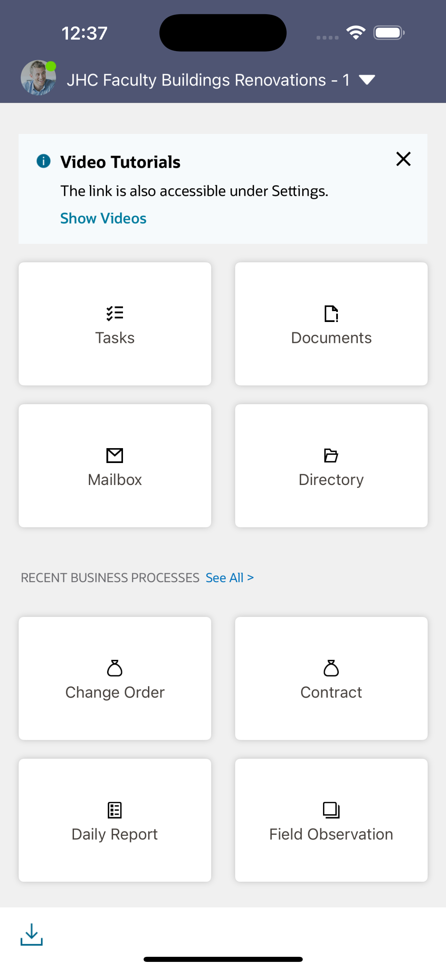The image size is (446, 970).
Task: Open the Directory tile
Action: [x=331, y=466]
